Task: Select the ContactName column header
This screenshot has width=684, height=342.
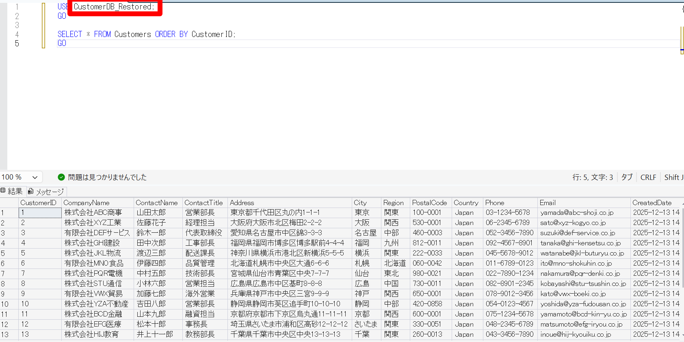Action: click(158, 203)
